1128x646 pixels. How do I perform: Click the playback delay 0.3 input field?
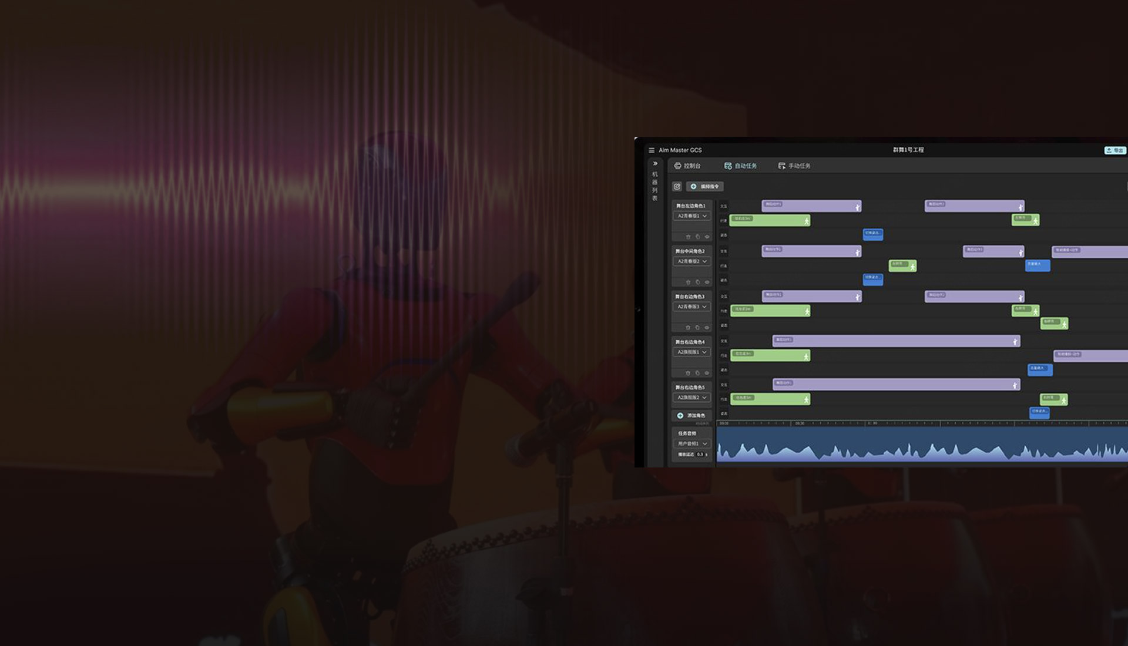click(x=700, y=454)
